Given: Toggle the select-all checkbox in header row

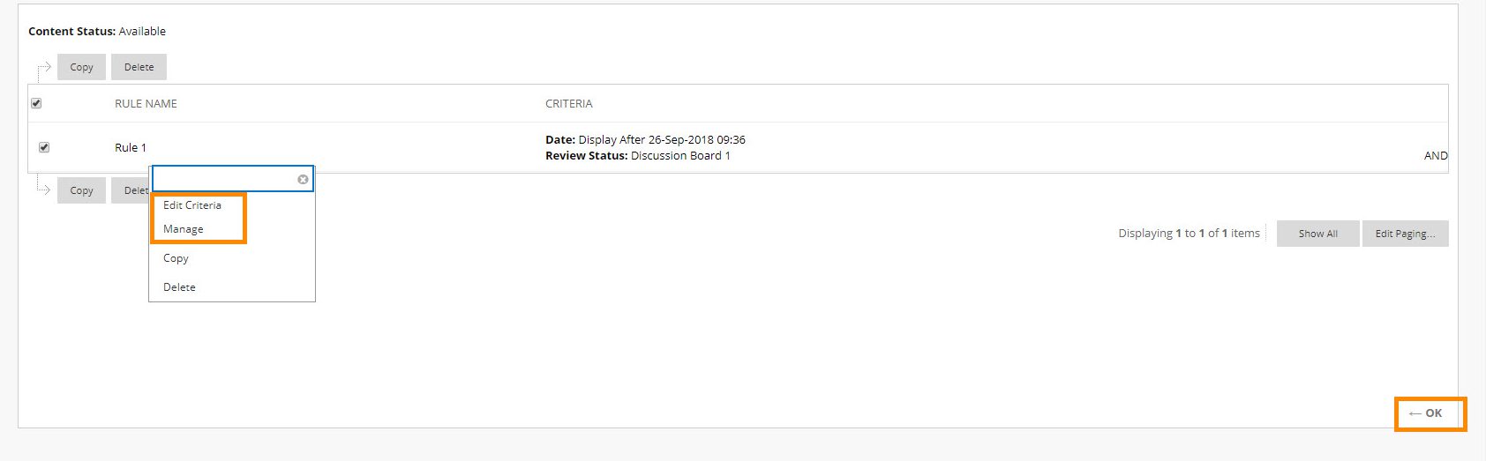Looking at the screenshot, I should click(36, 103).
